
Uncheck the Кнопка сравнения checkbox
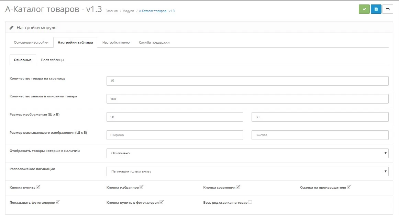(238, 187)
